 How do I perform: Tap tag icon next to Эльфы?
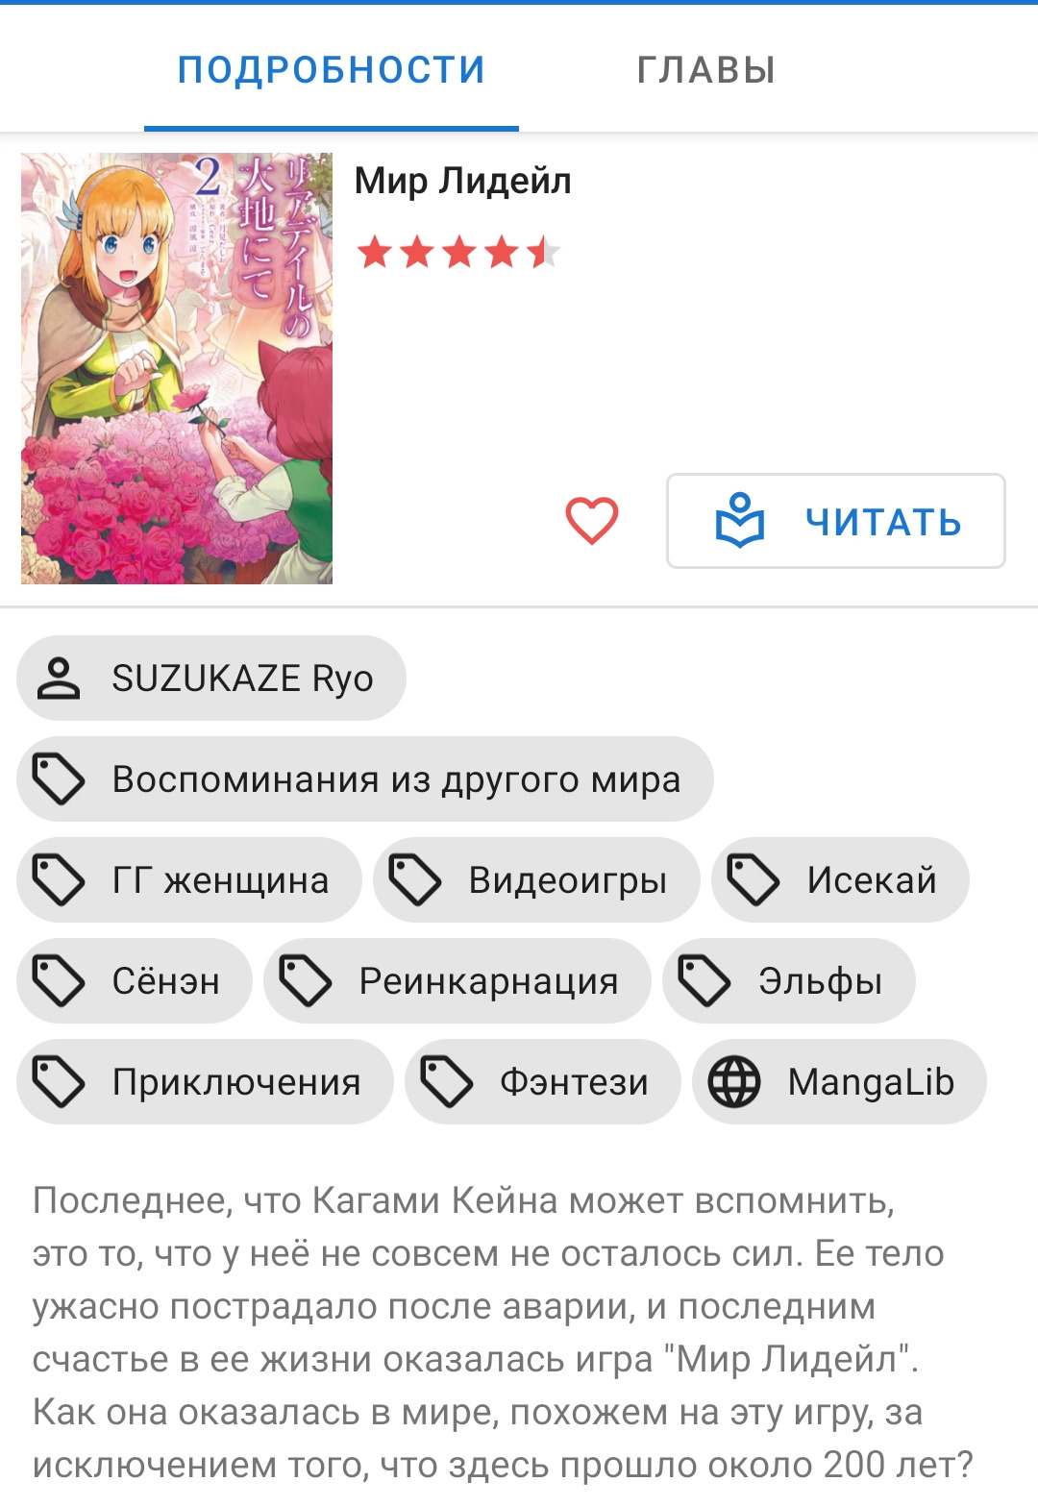coord(704,981)
